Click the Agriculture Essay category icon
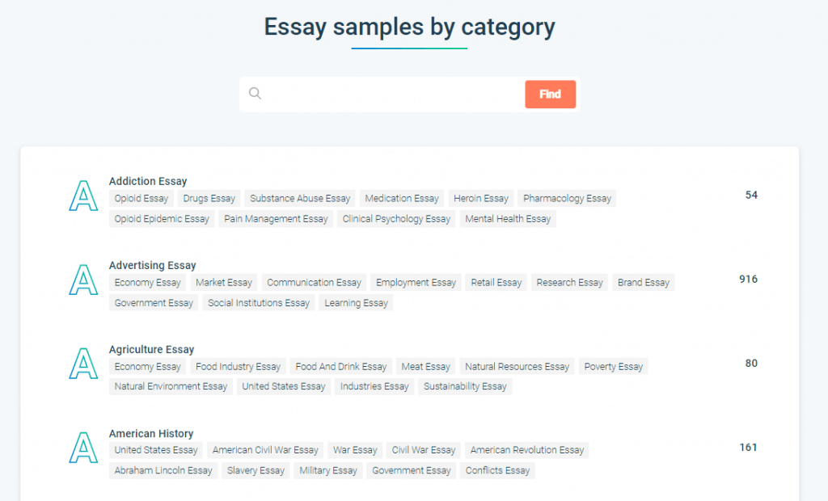Screen dimensions: 828x501 coord(83,364)
